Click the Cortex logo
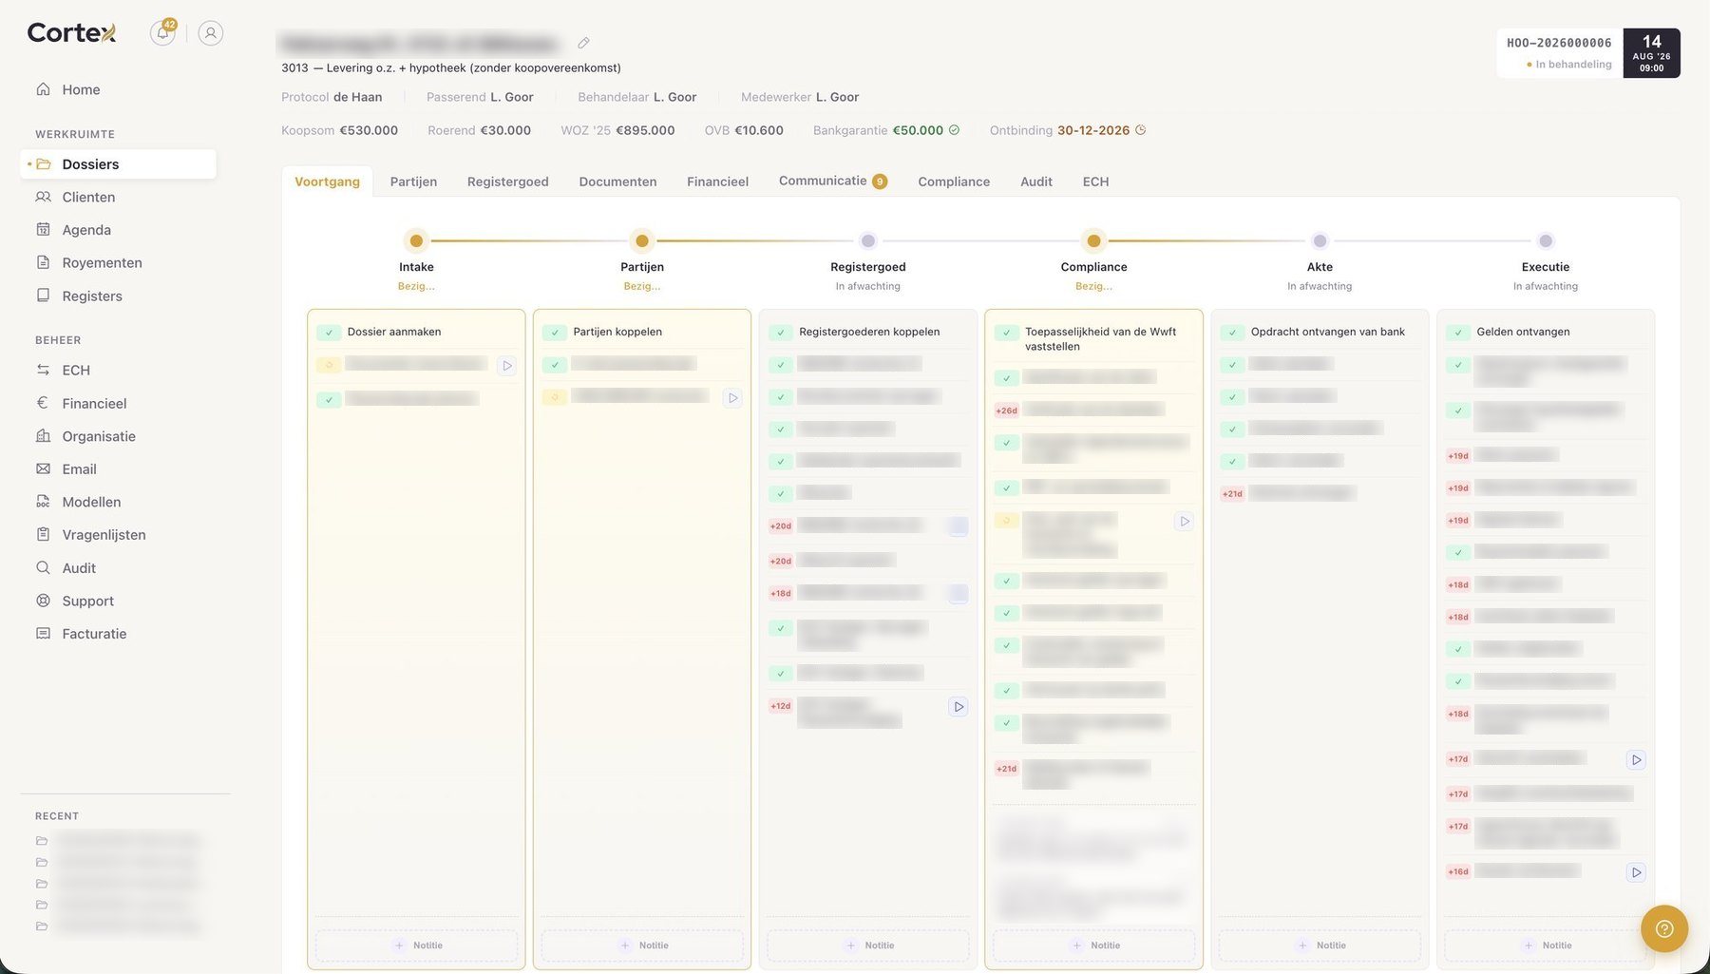The image size is (1710, 974). (71, 32)
